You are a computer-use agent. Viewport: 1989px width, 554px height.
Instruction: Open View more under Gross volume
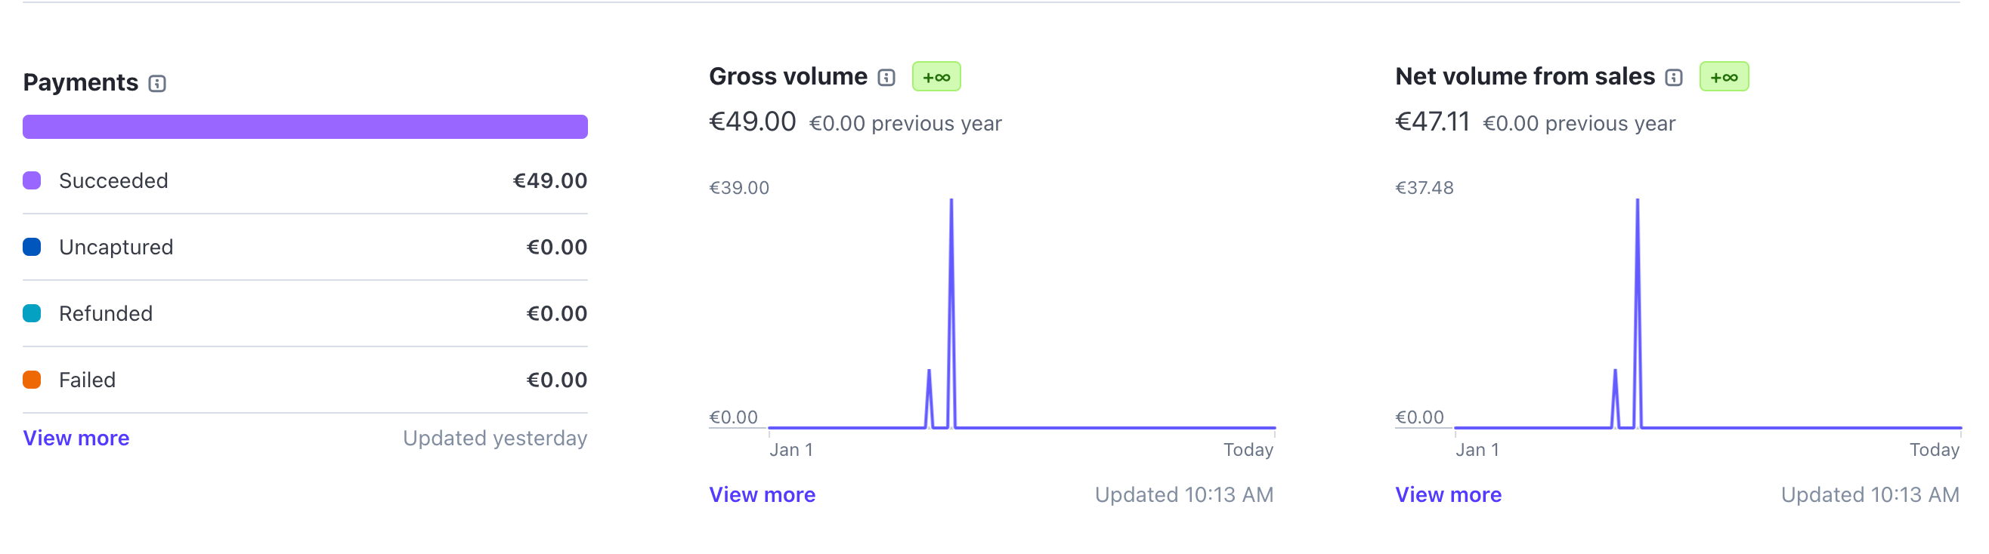pyautogui.click(x=761, y=494)
